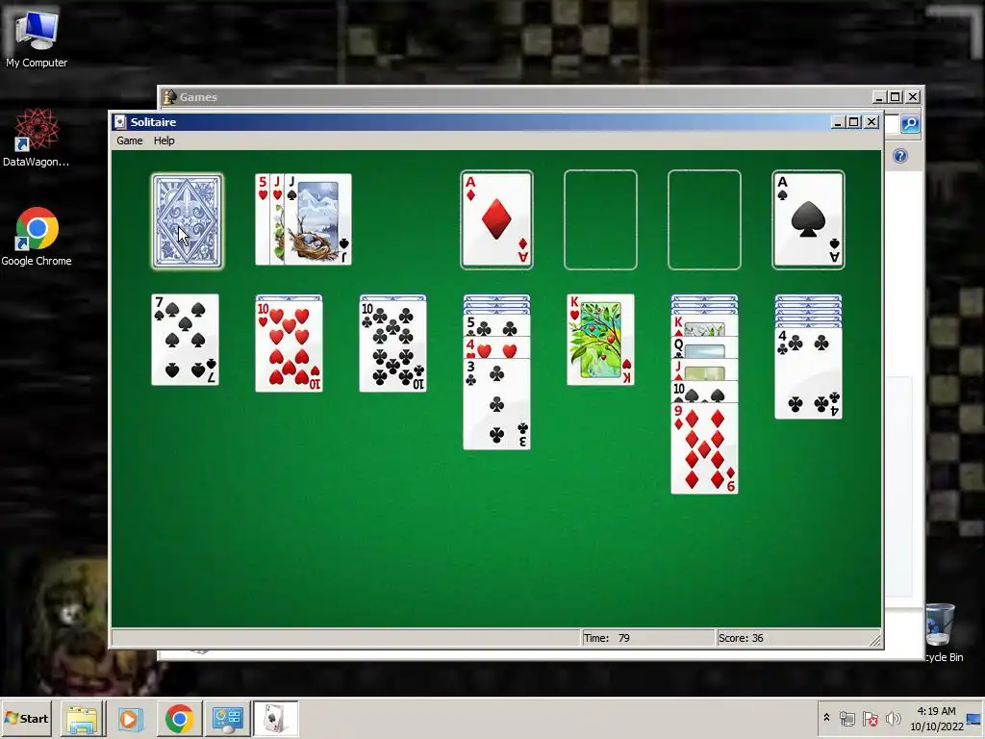Screen dimensions: 985x739
Task: Close the Solitaire window
Action: [x=871, y=122]
